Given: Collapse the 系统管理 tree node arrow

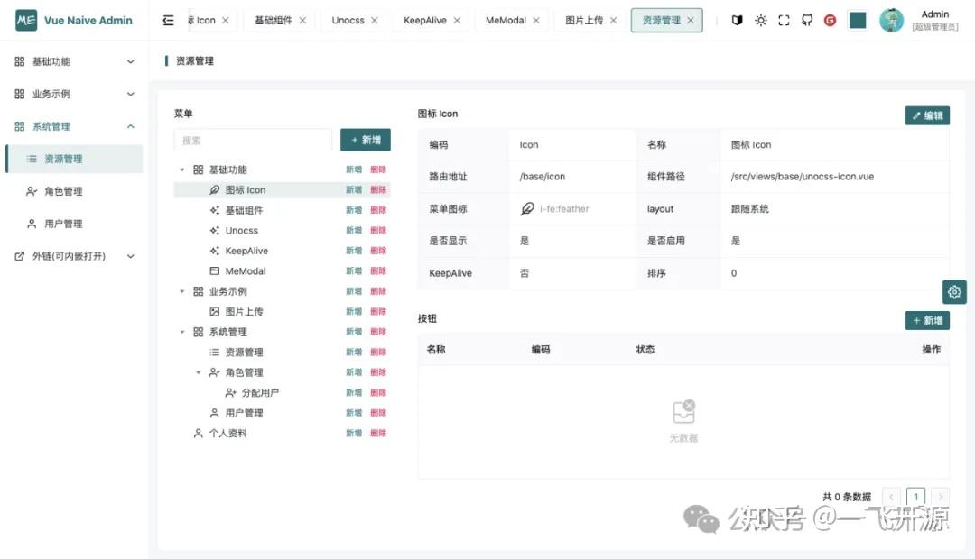Looking at the screenshot, I should click(182, 332).
